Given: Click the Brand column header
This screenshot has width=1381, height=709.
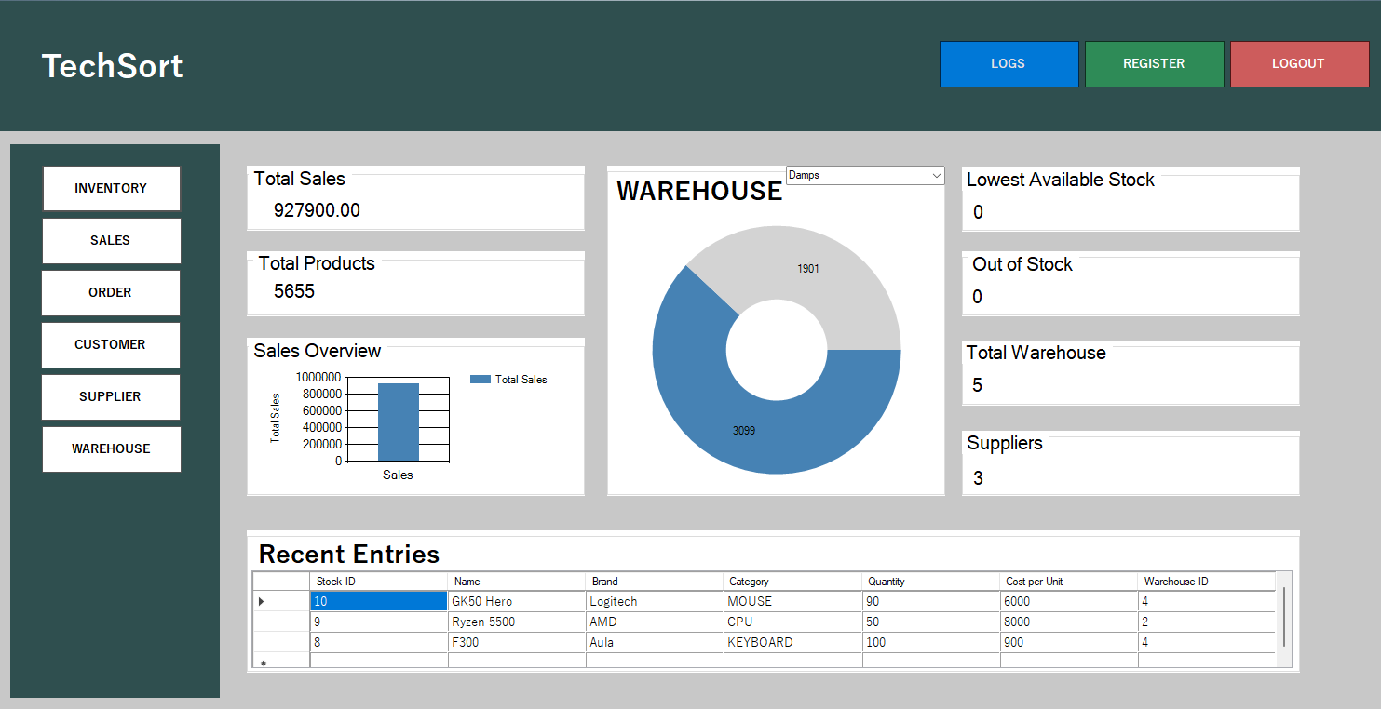Looking at the screenshot, I should point(655,582).
